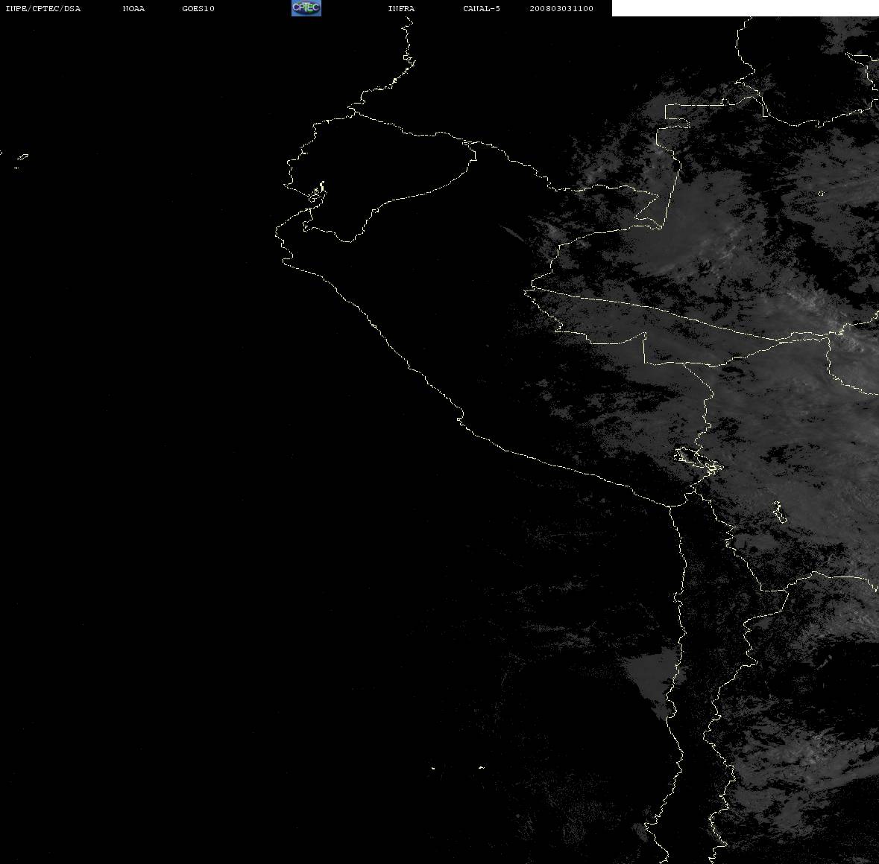Click the INFRA header text
Screen dimensions: 879x864
(401, 8)
